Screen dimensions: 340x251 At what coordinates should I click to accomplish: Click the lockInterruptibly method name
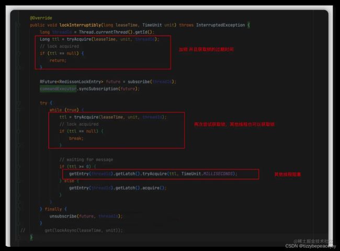click(x=80, y=25)
